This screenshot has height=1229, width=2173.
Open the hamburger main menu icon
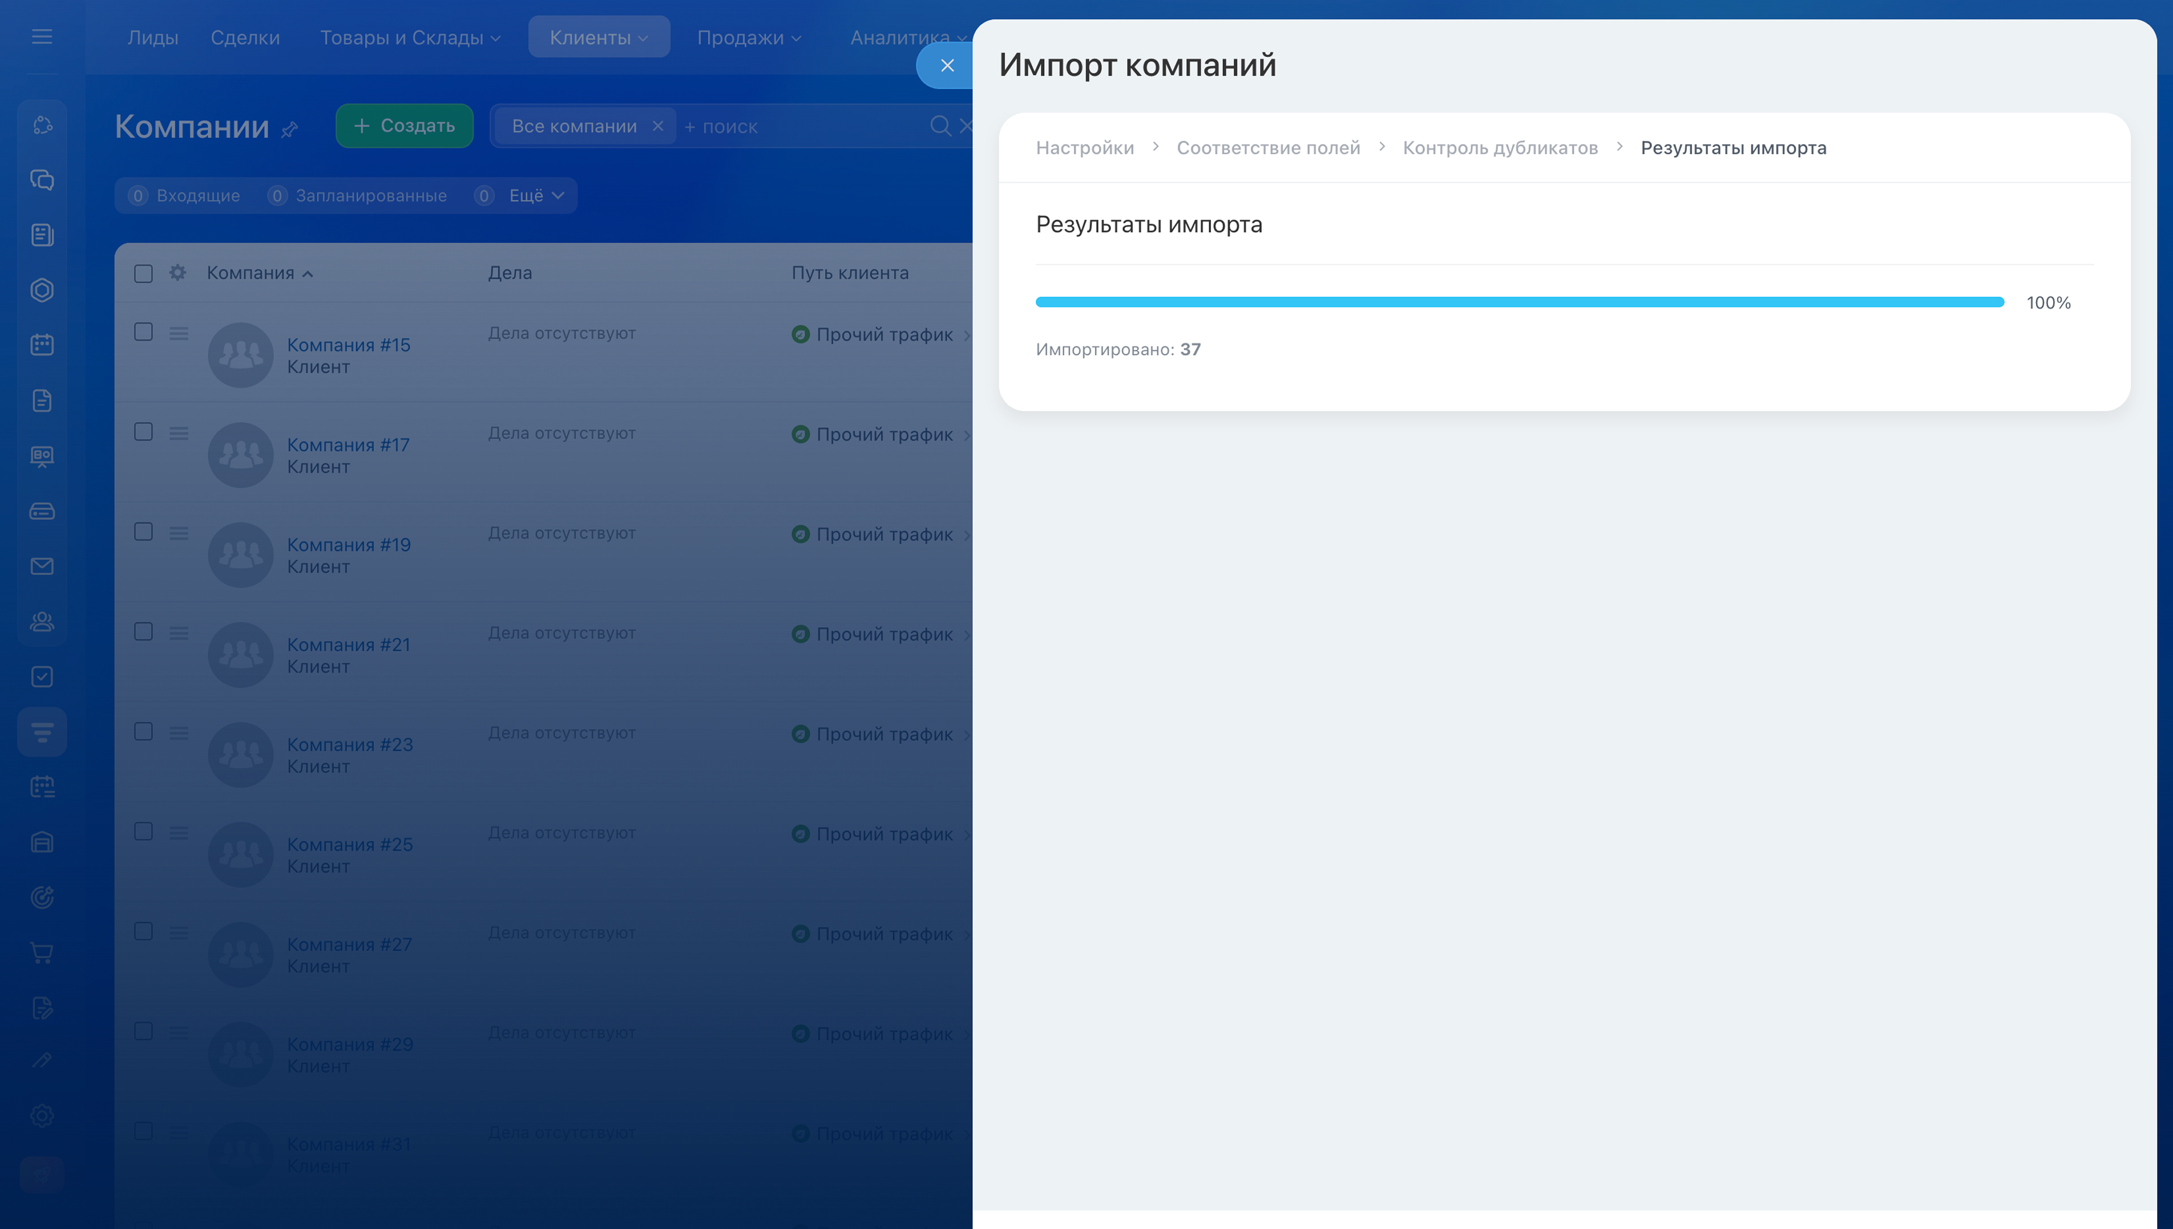tap(41, 36)
